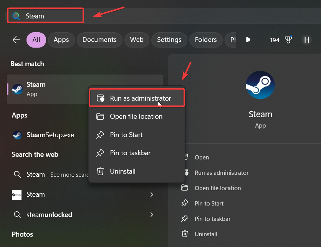The height and width of the screenshot is (247, 321).
Task: Click the trash icon beside Uninstall in context menu
Action: (x=100, y=171)
